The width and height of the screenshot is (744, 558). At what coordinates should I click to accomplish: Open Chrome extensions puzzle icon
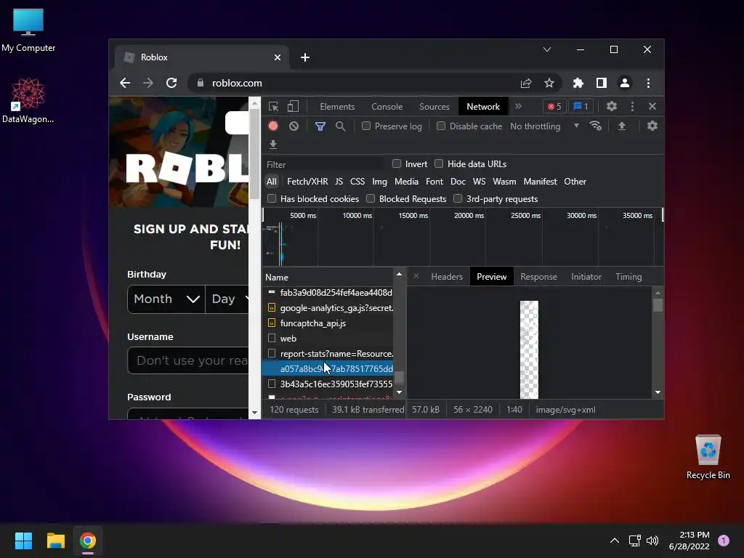tap(578, 83)
